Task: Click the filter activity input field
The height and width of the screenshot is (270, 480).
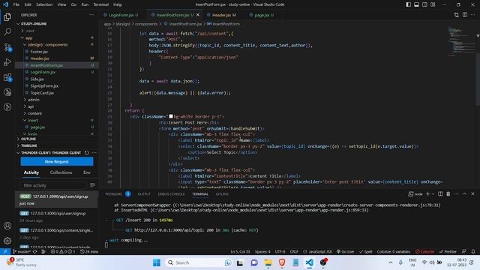Action: point(52,185)
